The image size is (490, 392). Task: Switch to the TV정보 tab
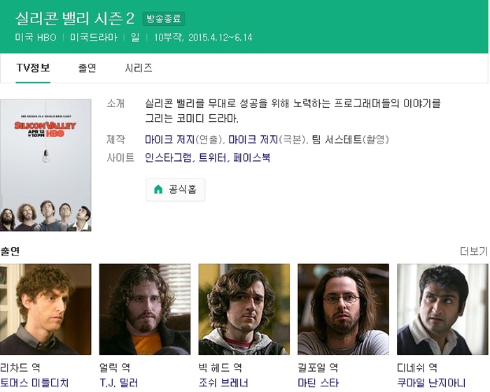(33, 68)
